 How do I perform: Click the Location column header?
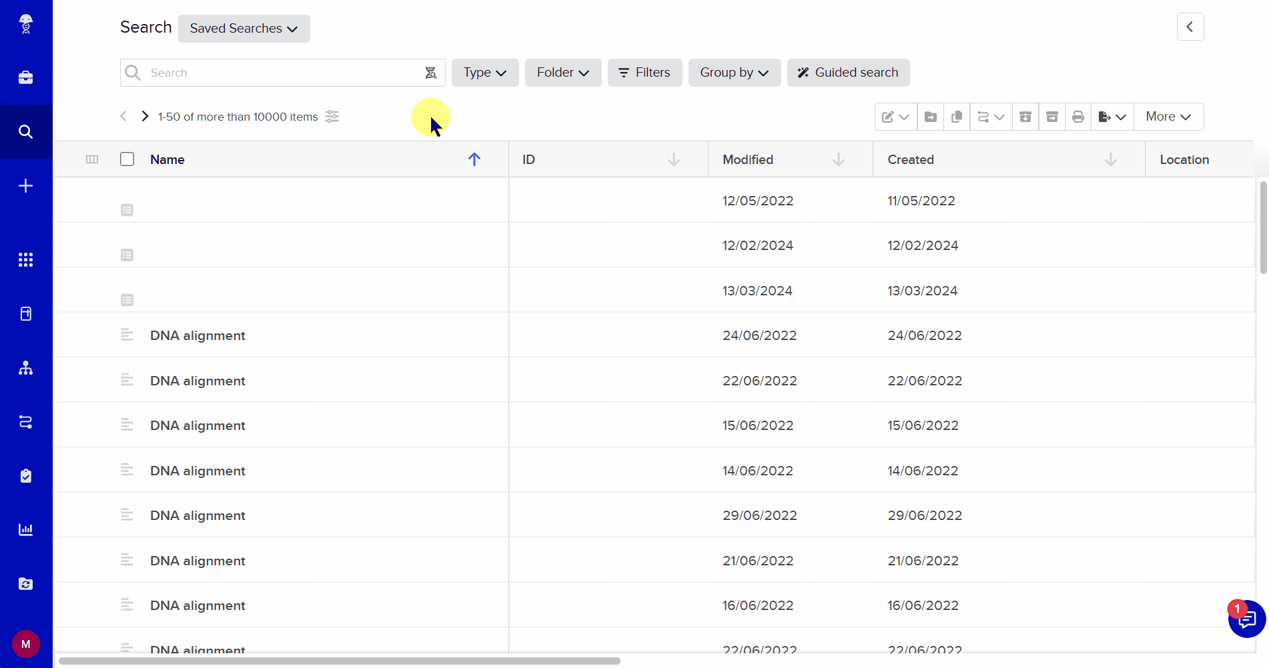point(1184,159)
